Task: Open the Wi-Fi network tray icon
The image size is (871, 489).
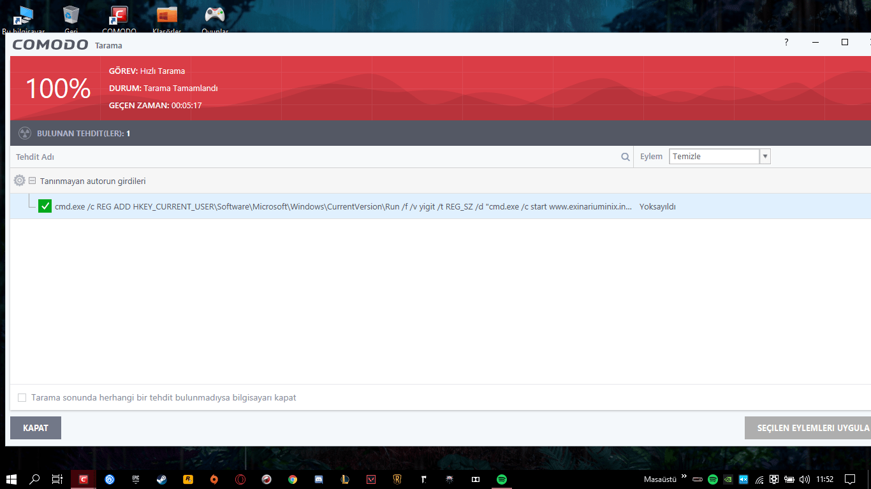Action: click(759, 479)
